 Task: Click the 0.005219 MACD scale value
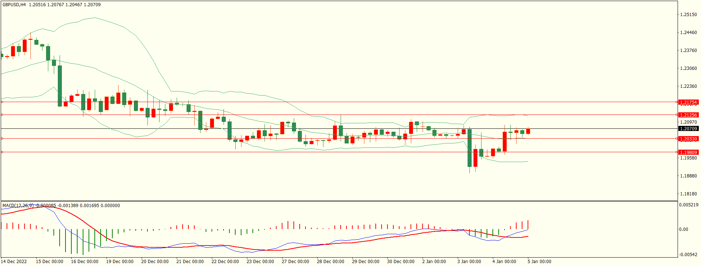point(689,205)
